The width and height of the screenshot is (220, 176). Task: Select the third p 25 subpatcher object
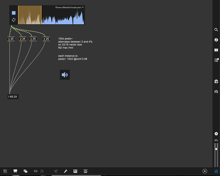(x=33, y=39)
